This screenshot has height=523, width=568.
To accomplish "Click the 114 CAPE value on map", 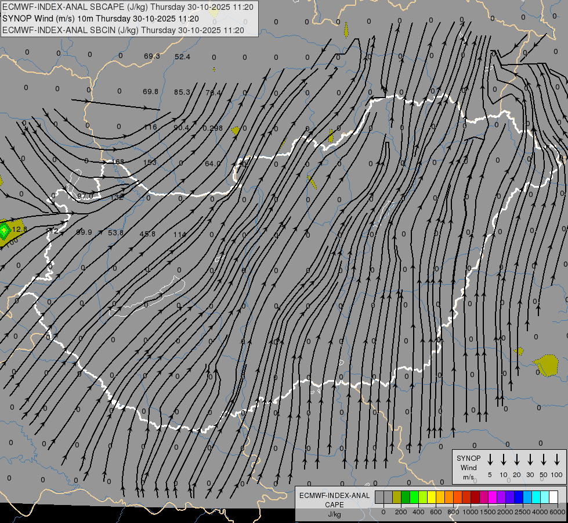I will pos(179,235).
